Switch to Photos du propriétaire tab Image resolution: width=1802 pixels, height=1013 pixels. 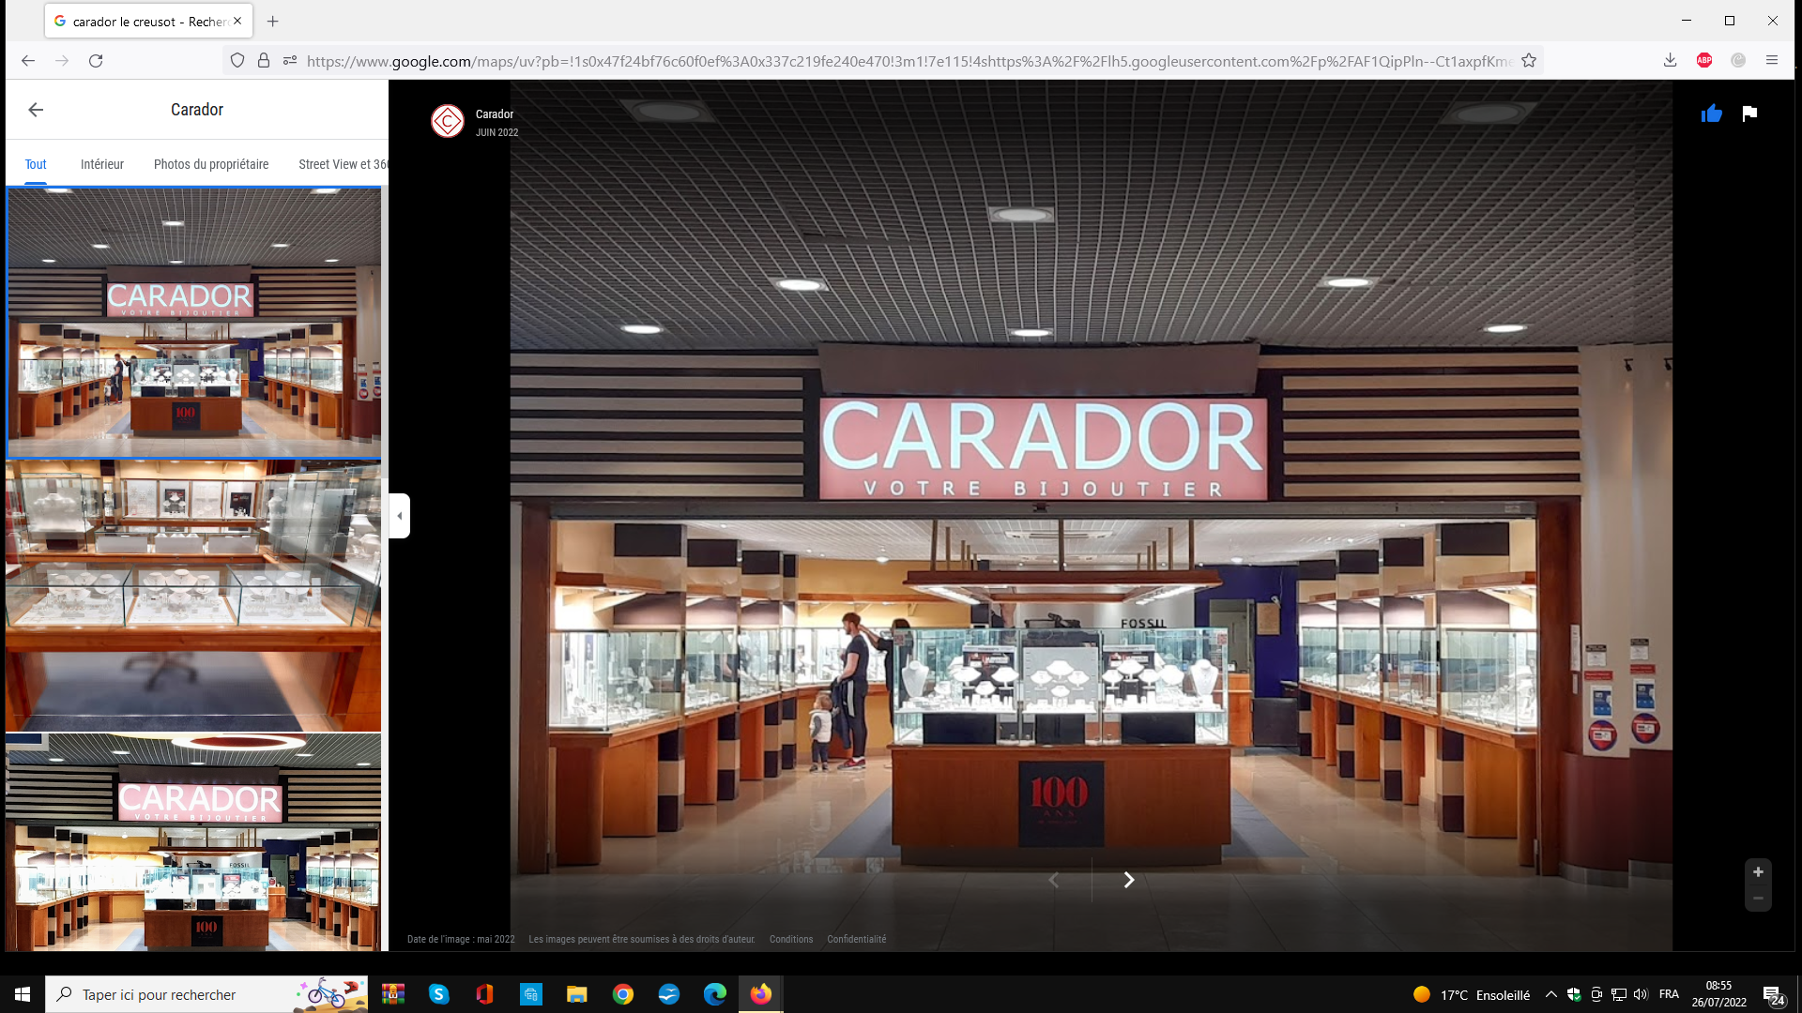click(211, 164)
